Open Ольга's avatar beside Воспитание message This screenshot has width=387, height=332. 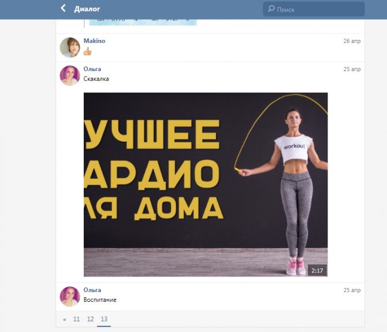(70, 297)
